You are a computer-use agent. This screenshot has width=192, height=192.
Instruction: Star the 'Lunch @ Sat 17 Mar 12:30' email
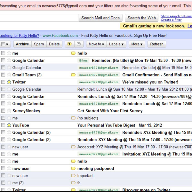coord(9,96)
